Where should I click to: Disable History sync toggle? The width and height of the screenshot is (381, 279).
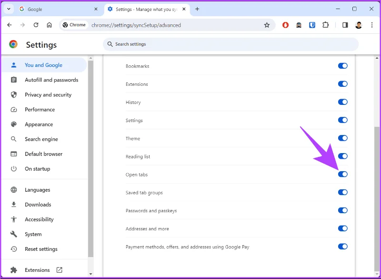click(x=342, y=102)
